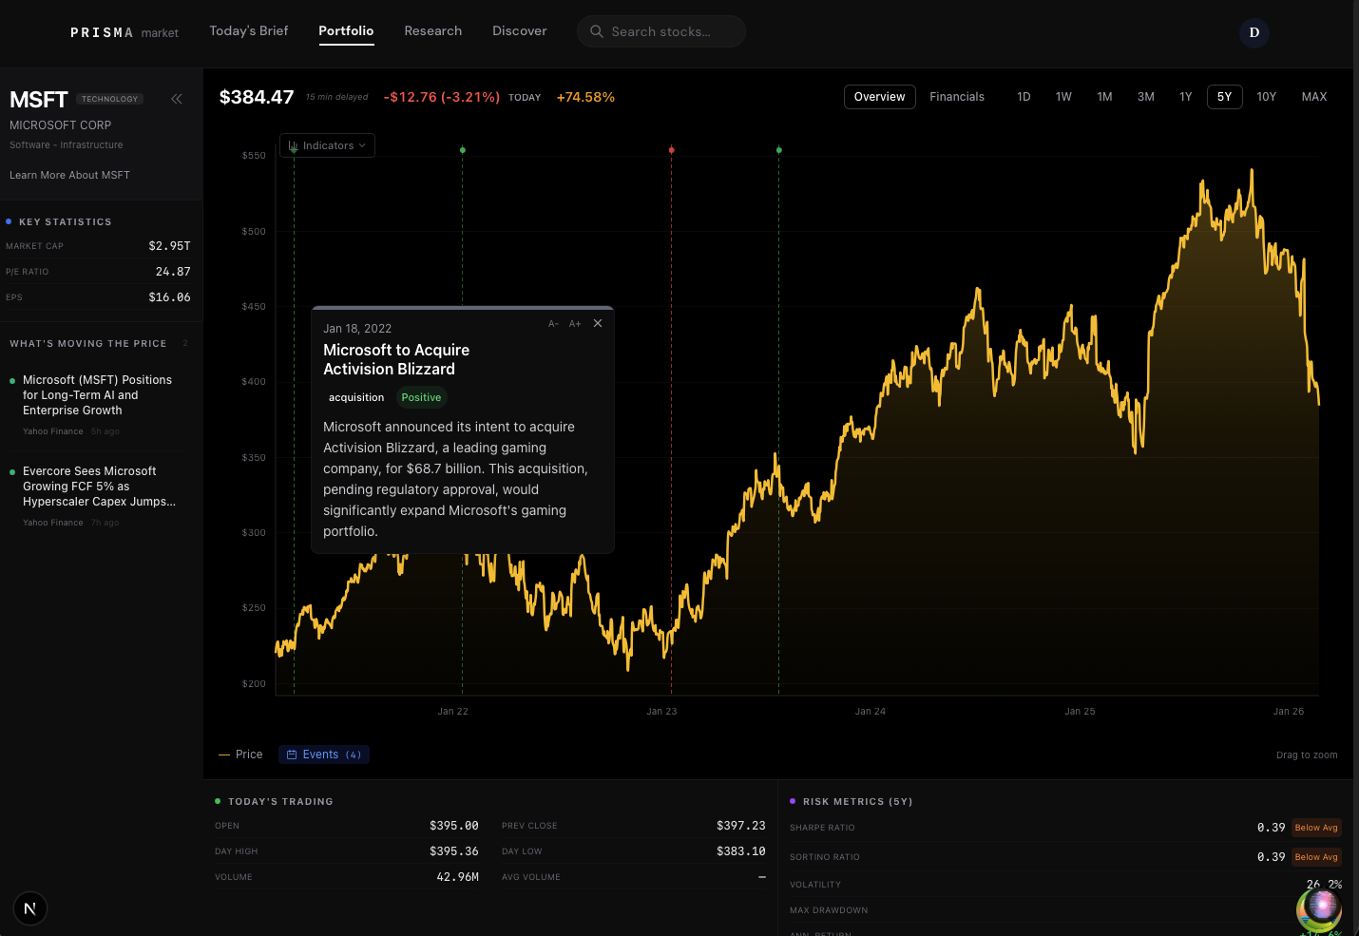Dismiss the Activision Blizzard news popup
The height and width of the screenshot is (936, 1359).
(598, 323)
